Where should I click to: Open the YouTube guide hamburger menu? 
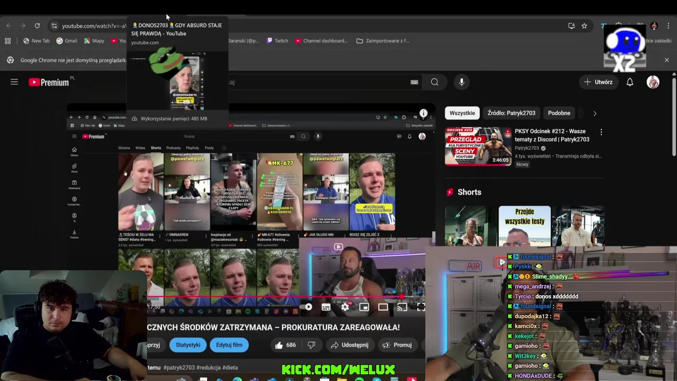point(14,82)
